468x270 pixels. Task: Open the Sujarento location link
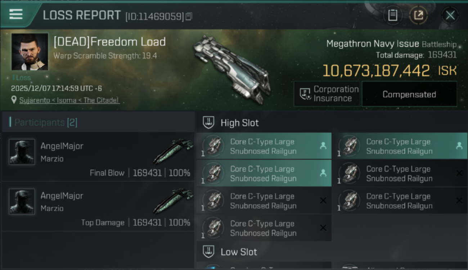pos(69,100)
